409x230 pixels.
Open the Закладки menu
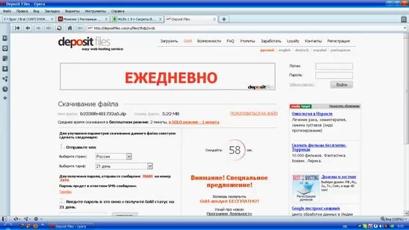(x=52, y=11)
